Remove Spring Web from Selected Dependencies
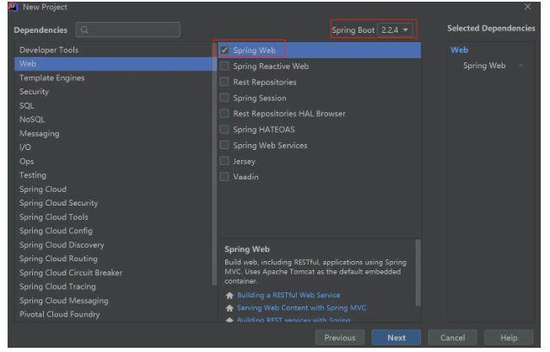 coord(520,66)
